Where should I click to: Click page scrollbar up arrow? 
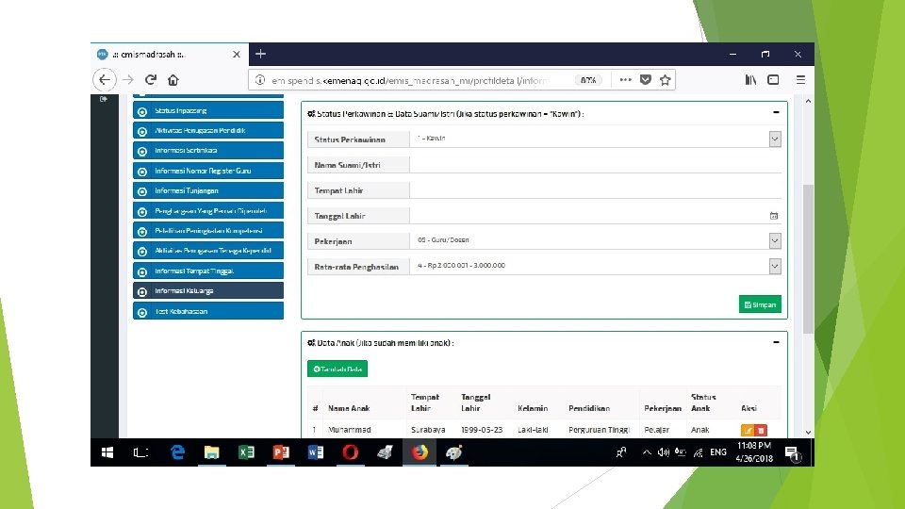pyautogui.click(x=808, y=101)
